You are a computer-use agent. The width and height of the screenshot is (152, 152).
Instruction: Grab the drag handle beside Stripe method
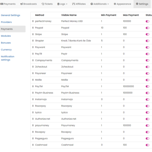pyautogui.click(x=33, y=34)
